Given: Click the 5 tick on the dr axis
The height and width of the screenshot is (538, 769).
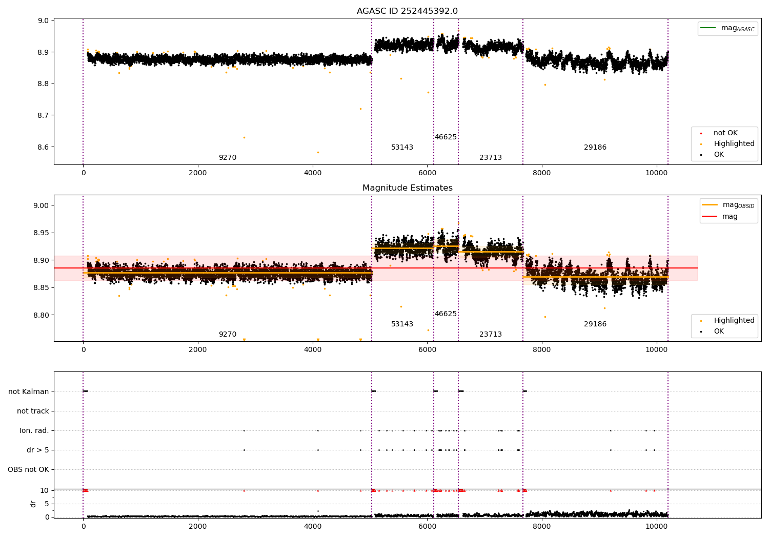Looking at the screenshot, I should tap(47, 504).
